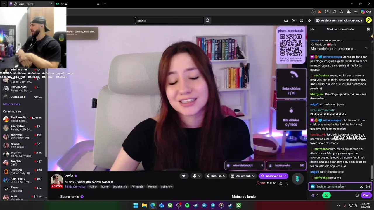The width and height of the screenshot is (374, 210).
Task: Share the stream icon under video
Action: click(281, 183)
